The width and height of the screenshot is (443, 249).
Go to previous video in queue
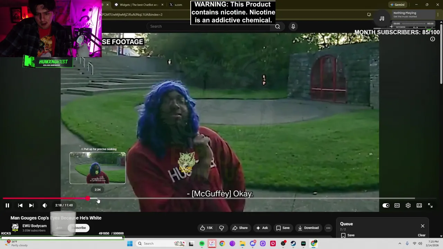click(x=20, y=205)
